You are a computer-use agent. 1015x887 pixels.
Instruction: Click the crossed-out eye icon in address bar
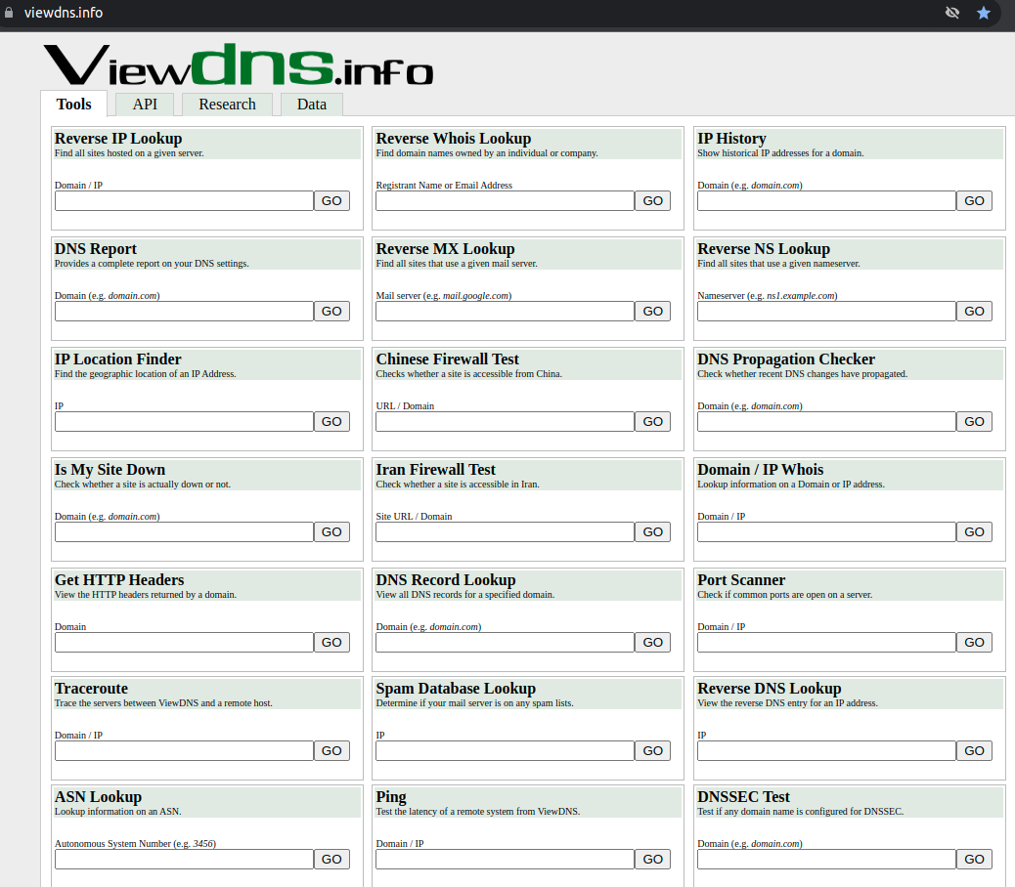coord(952,13)
